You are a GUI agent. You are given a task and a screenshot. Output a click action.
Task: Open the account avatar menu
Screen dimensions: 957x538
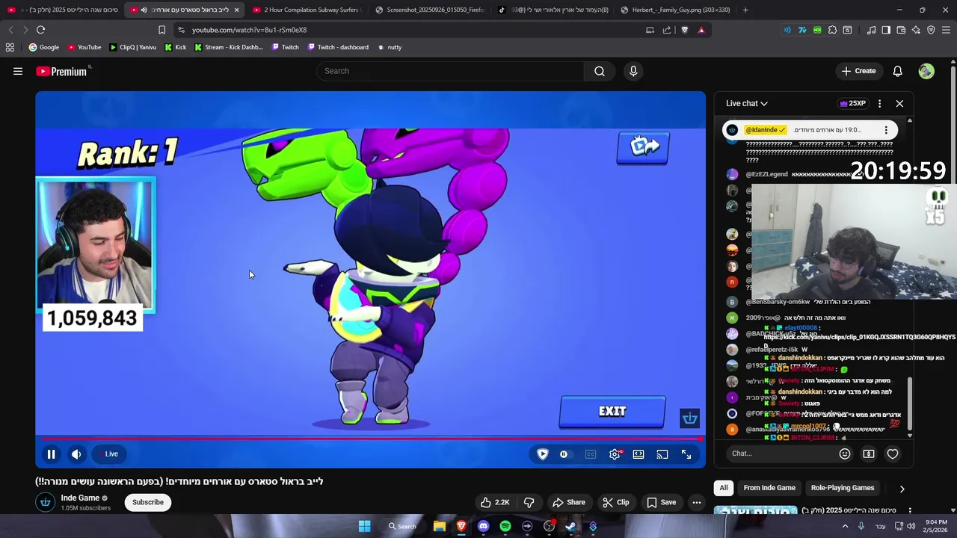[926, 71]
